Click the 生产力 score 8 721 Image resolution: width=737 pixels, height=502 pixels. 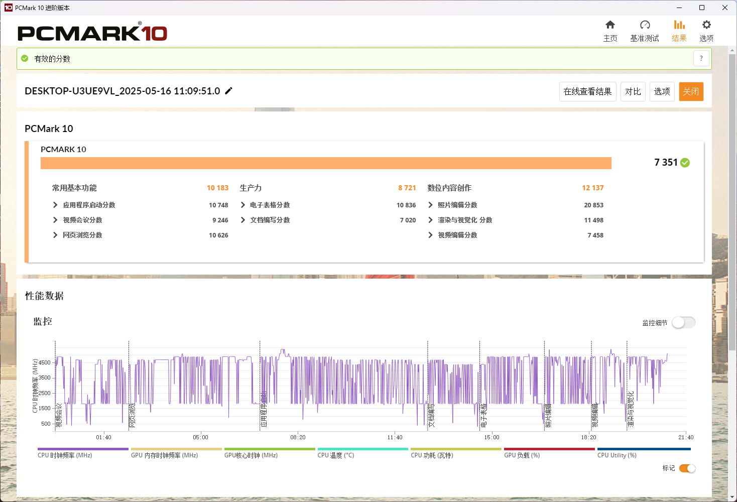(407, 188)
